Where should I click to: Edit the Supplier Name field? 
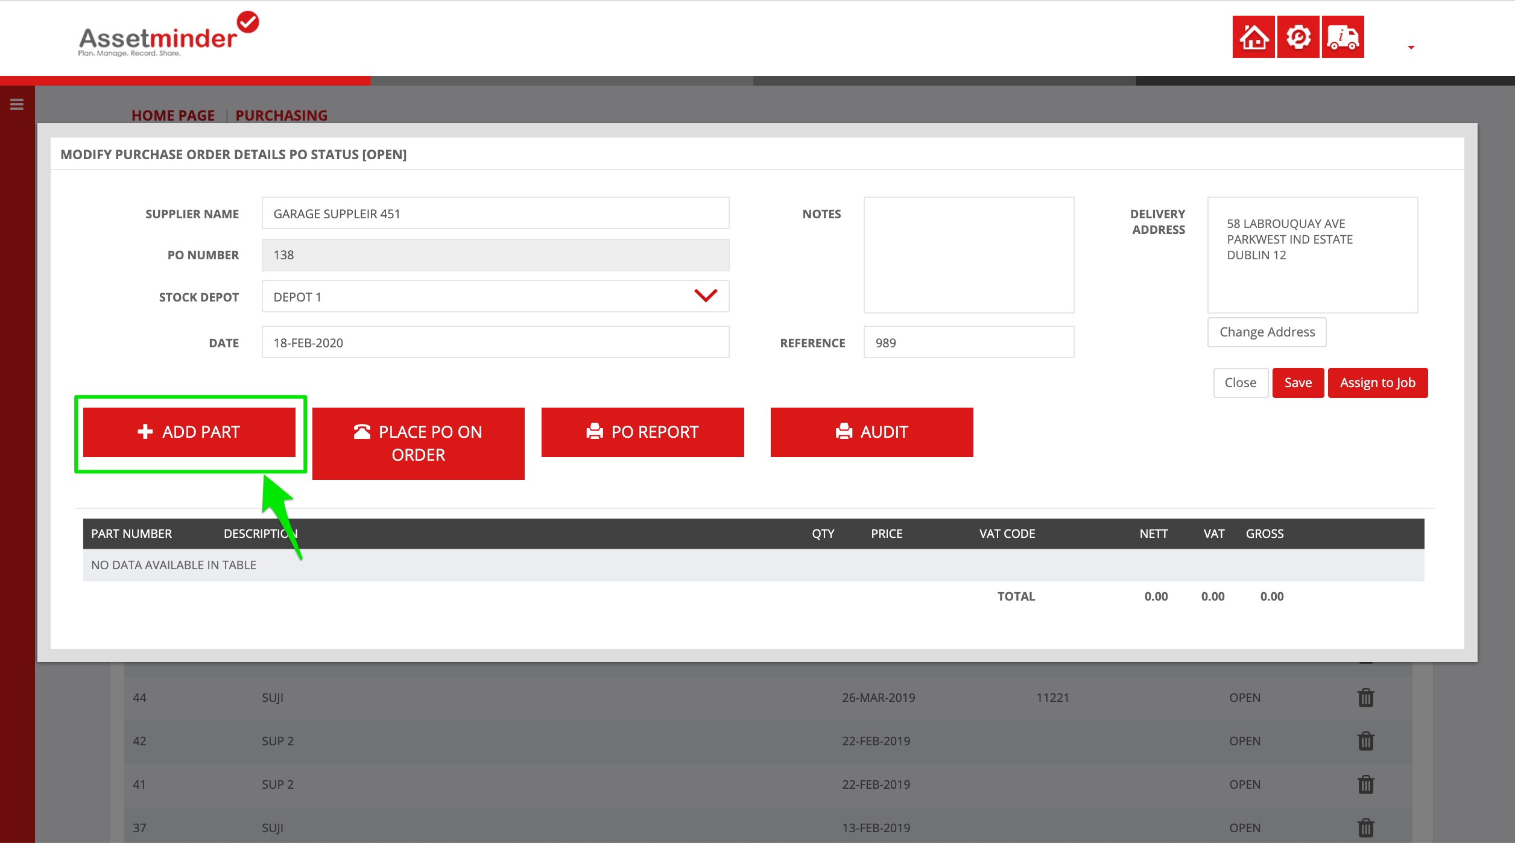coord(495,213)
